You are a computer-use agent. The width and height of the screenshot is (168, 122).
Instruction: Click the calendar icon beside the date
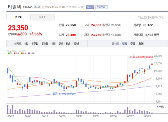click(x=43, y=7)
